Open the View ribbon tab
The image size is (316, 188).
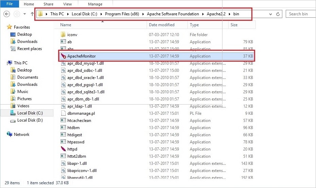[67, 4]
